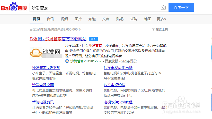212x119 pixels.
Task: Open the 电视软件安装教程 sublink
Action: [118, 102]
